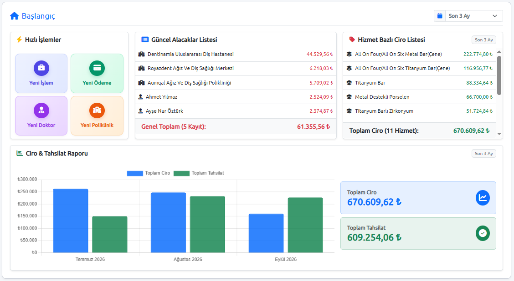Click the lightning icon in Hızlı İşlemler

(19, 40)
